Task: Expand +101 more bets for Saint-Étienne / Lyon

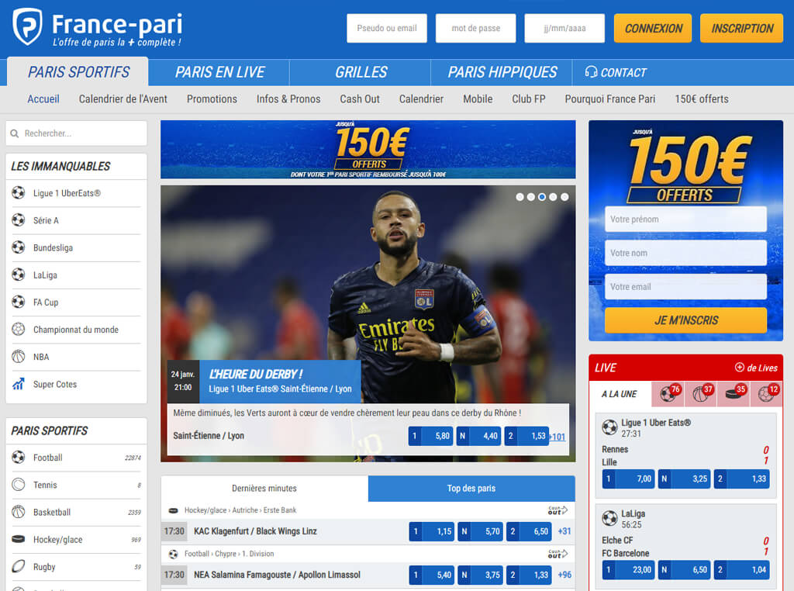Action: (x=558, y=437)
